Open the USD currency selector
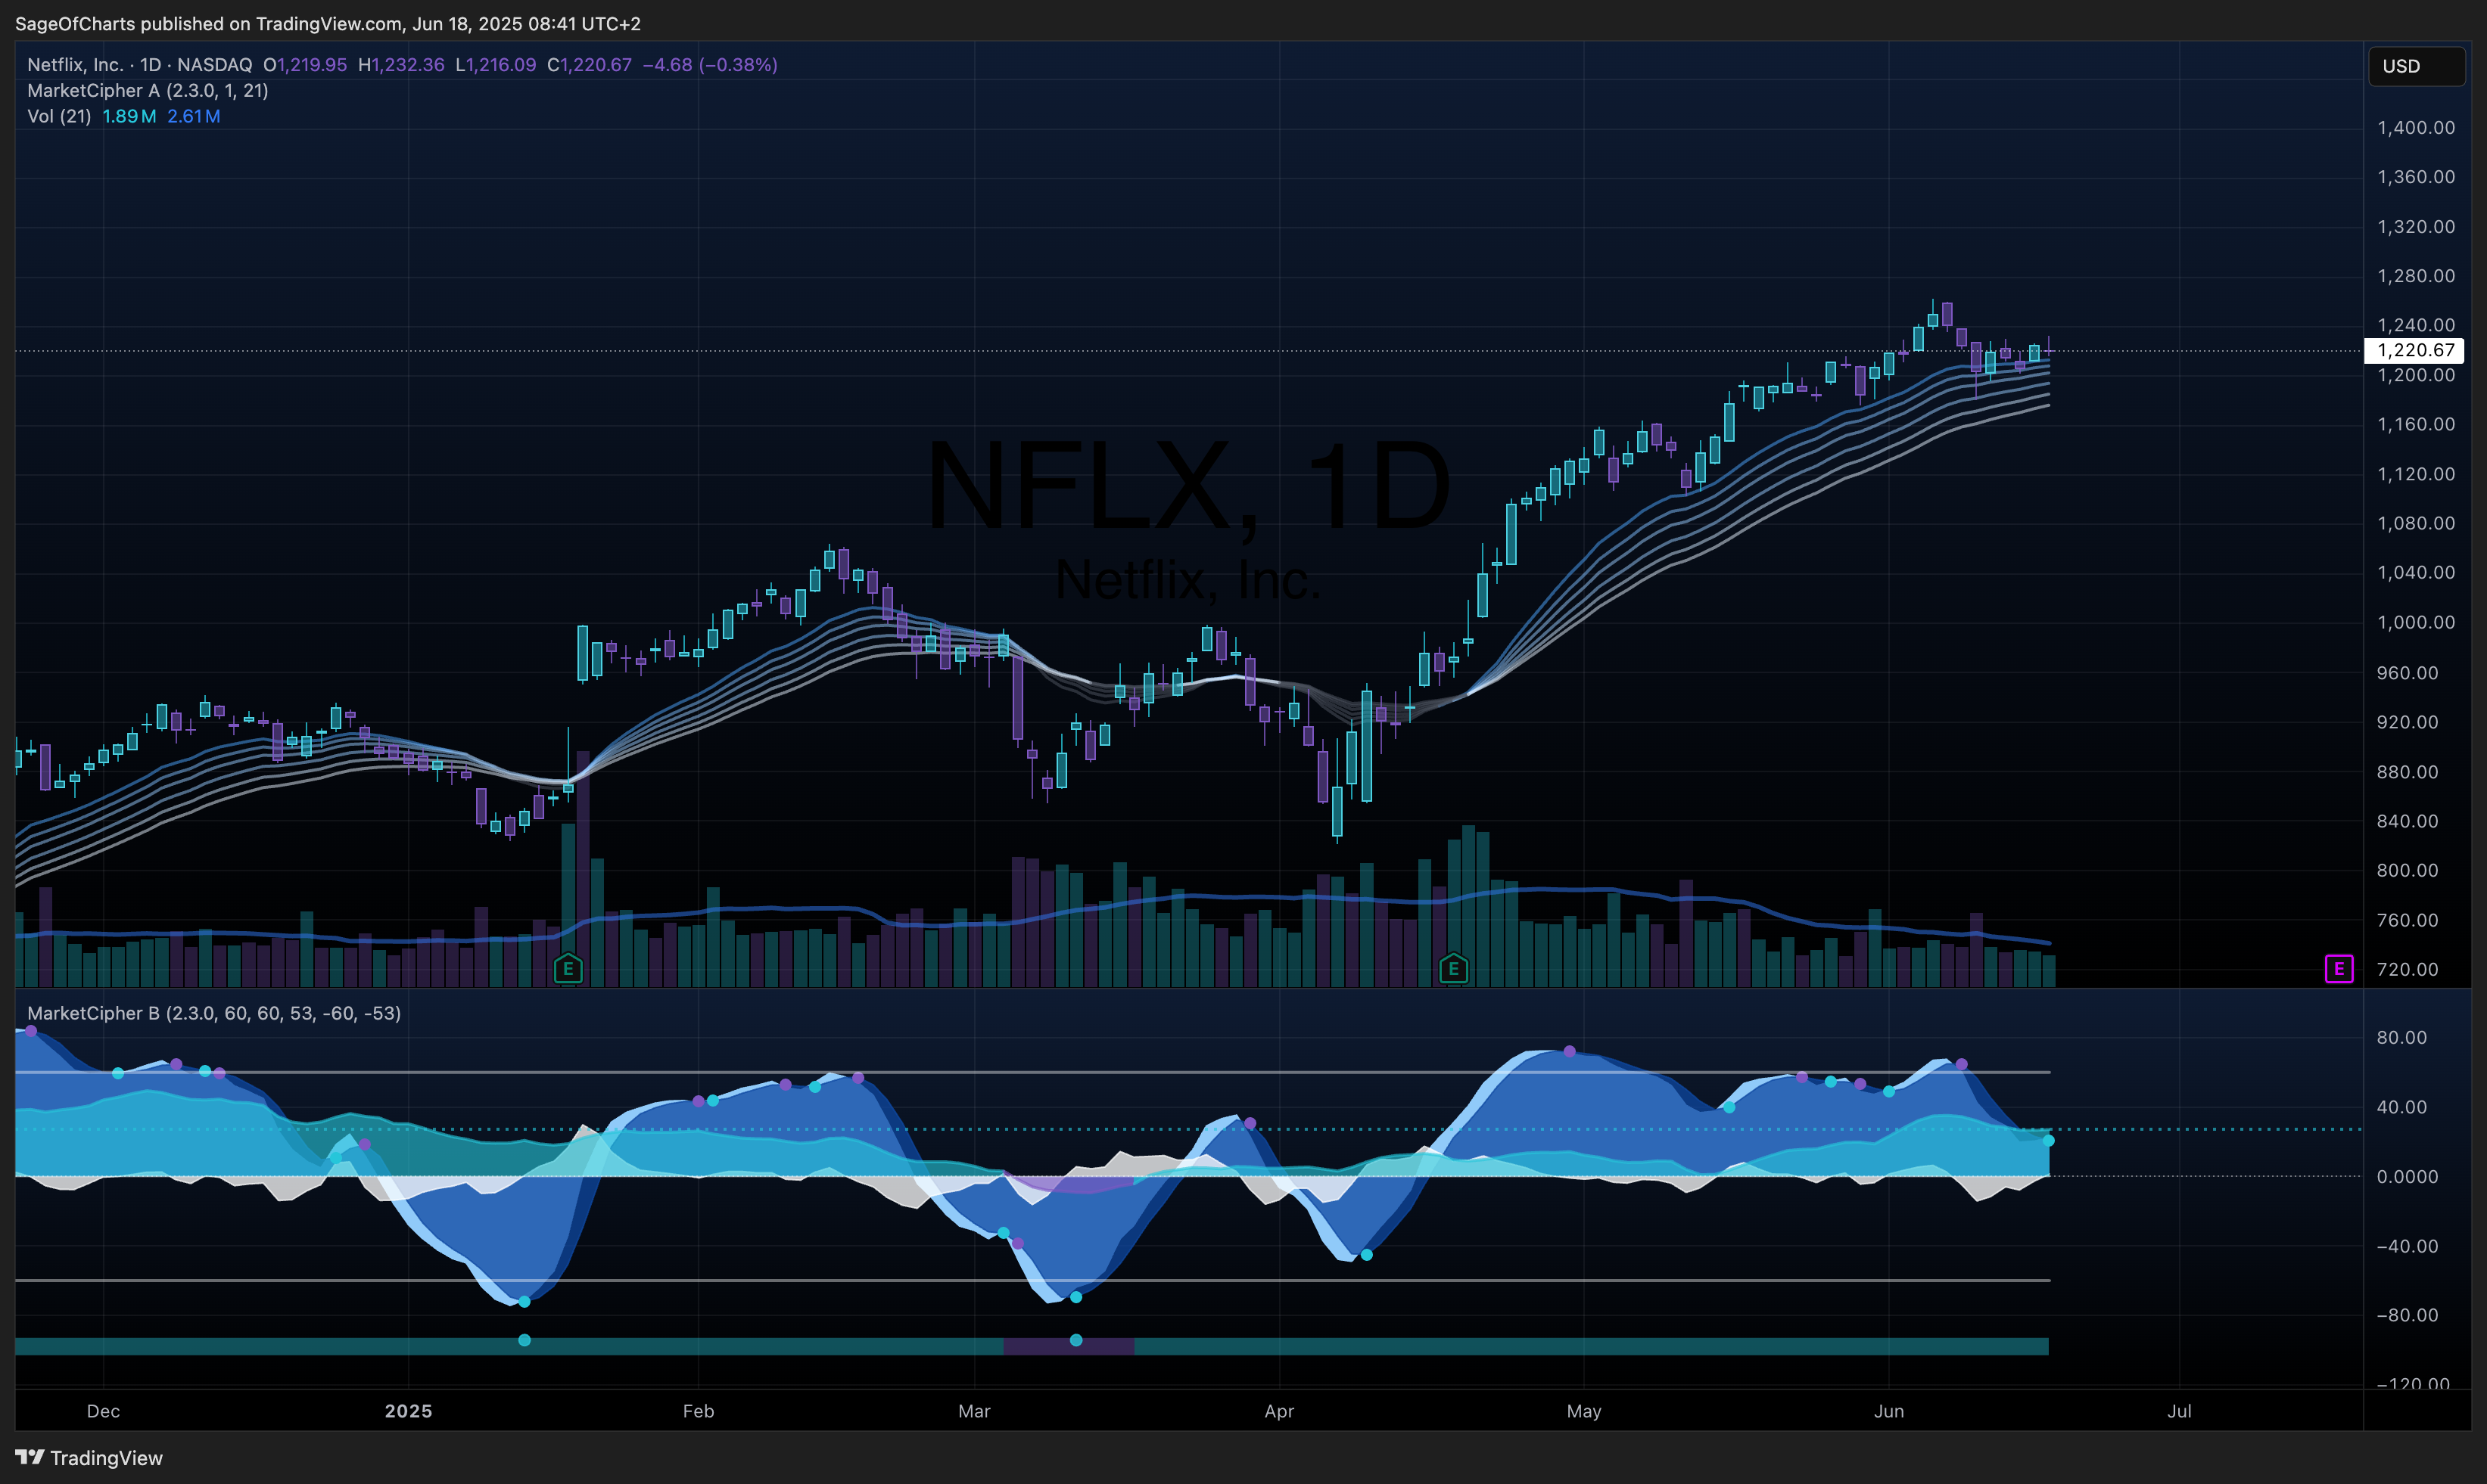The height and width of the screenshot is (1484, 2487). (2416, 66)
